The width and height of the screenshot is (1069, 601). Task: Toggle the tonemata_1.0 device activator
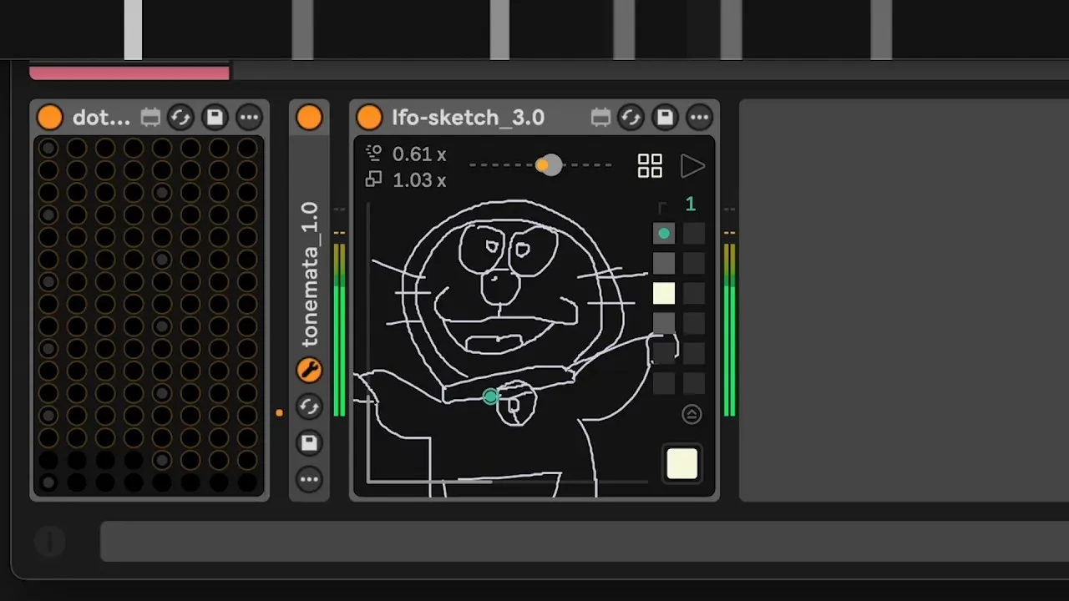point(309,118)
